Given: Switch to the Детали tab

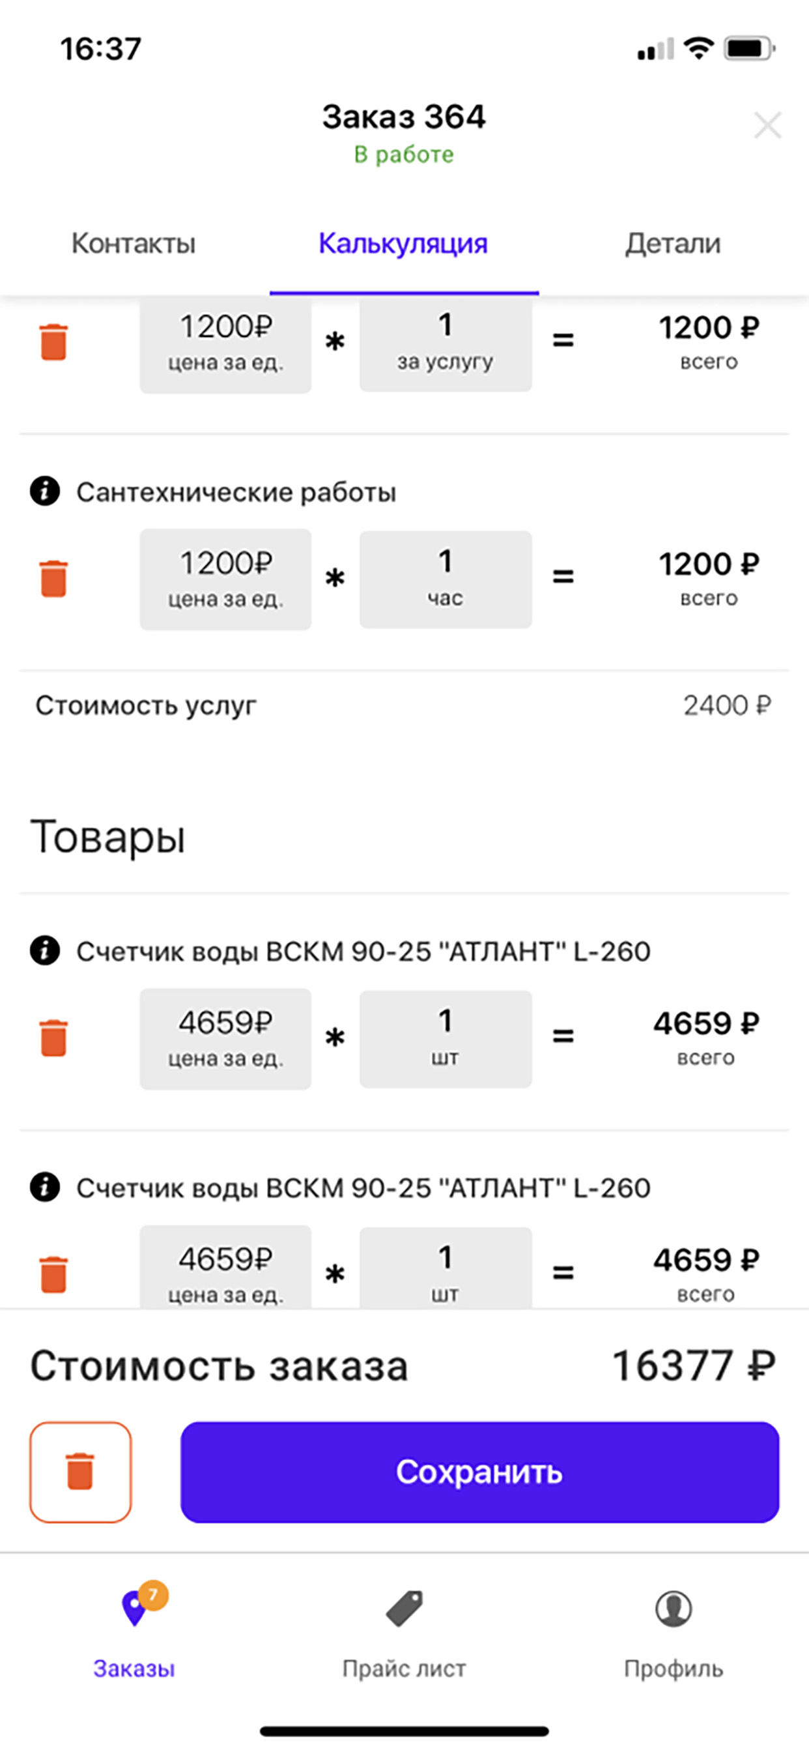Looking at the screenshot, I should pyautogui.click(x=673, y=244).
